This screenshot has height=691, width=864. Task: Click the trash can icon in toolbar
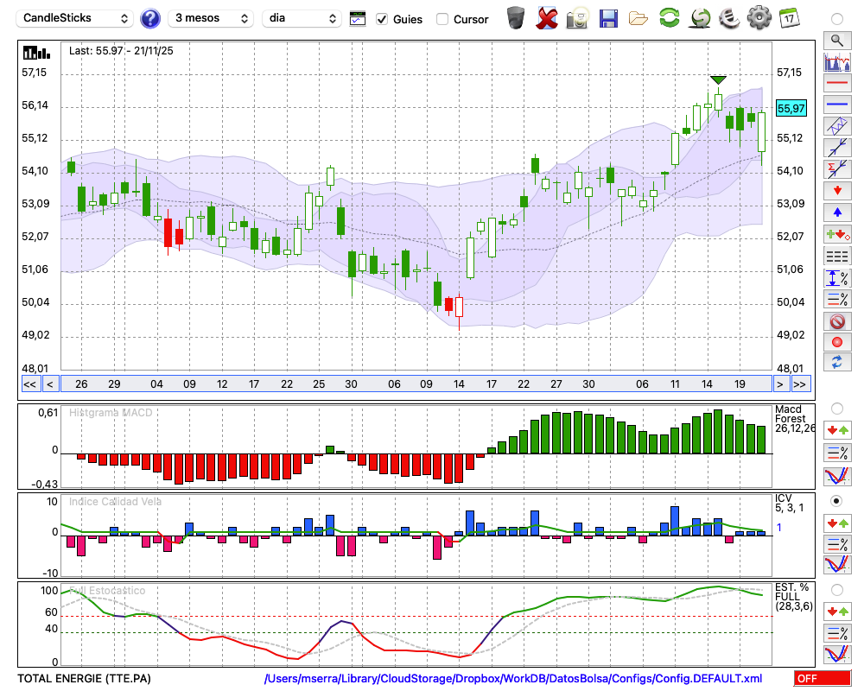click(x=516, y=18)
